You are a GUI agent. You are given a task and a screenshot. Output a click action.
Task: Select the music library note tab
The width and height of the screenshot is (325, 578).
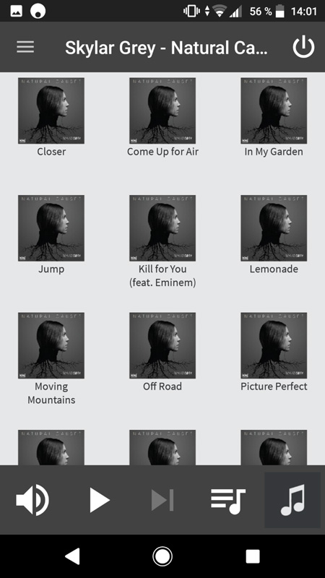point(292,500)
